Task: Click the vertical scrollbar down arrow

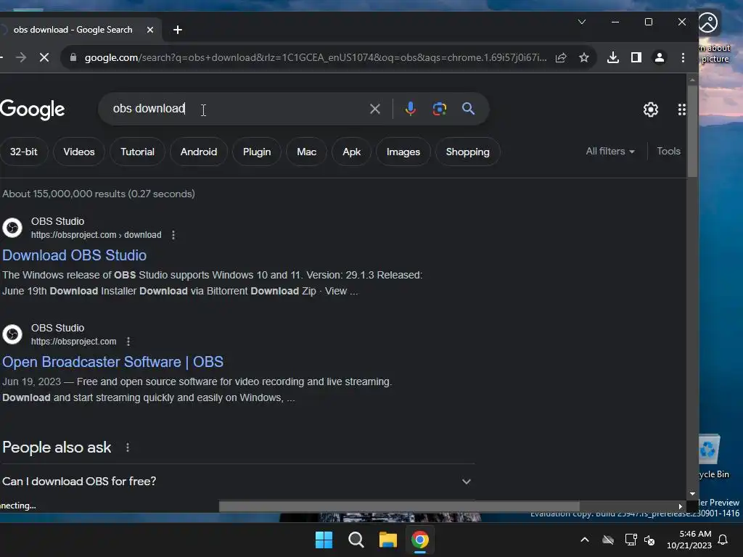Action: [692, 493]
